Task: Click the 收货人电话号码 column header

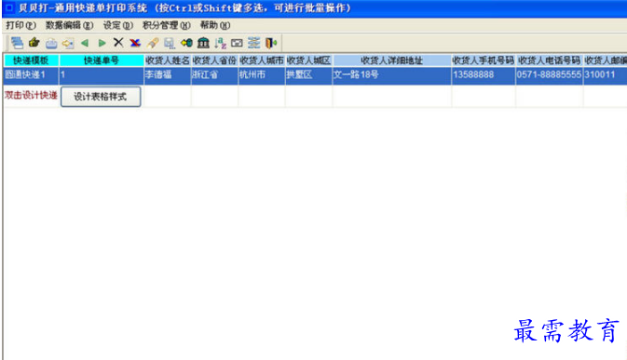Action: 550,60
